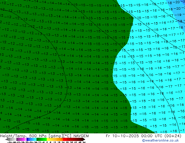Click the '[°C]' unit label

pyautogui.click(x=67, y=136)
